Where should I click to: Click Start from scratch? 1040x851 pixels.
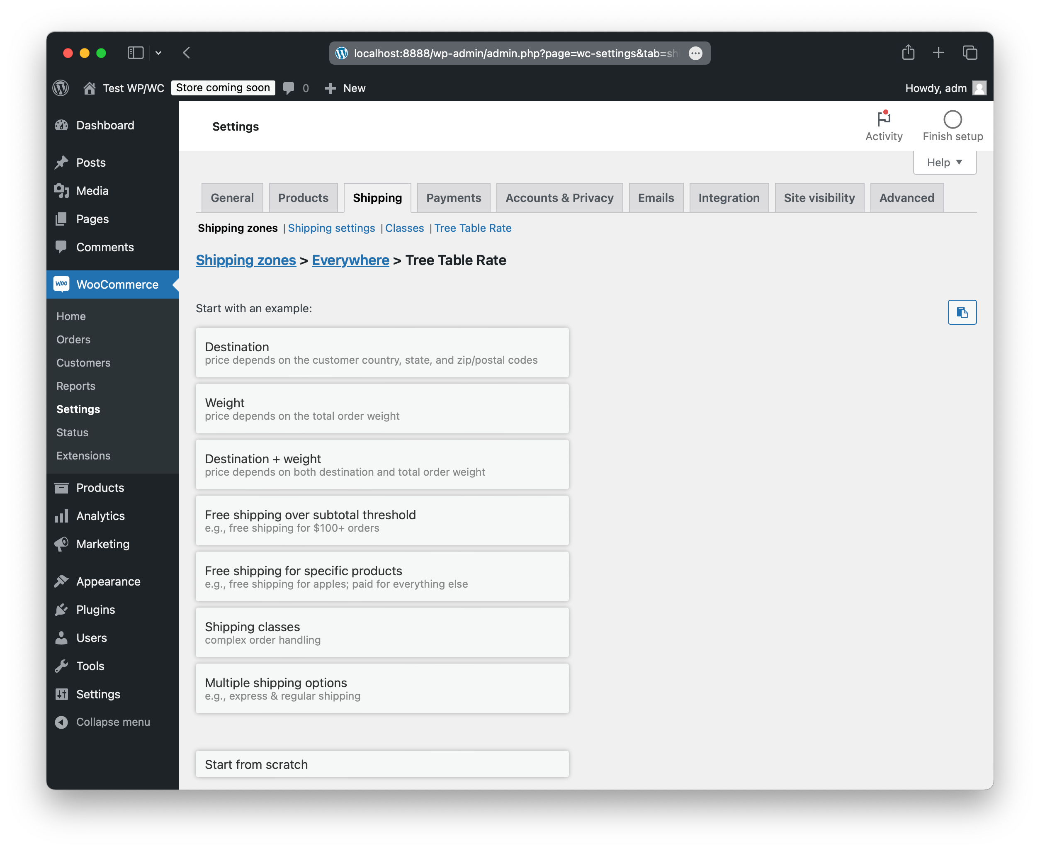coord(382,764)
